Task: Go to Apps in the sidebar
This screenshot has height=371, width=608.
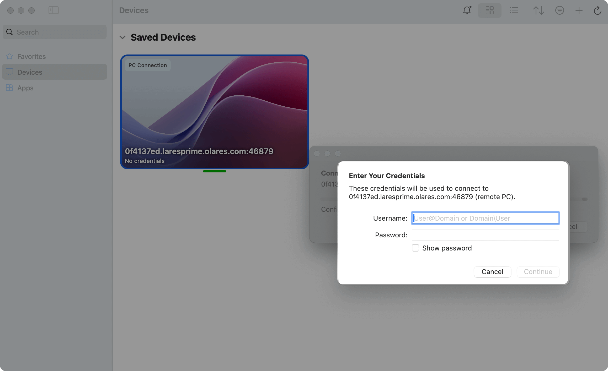Action: [25, 88]
